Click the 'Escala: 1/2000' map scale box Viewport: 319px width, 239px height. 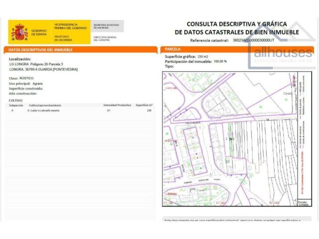pyautogui.click(x=305, y=203)
